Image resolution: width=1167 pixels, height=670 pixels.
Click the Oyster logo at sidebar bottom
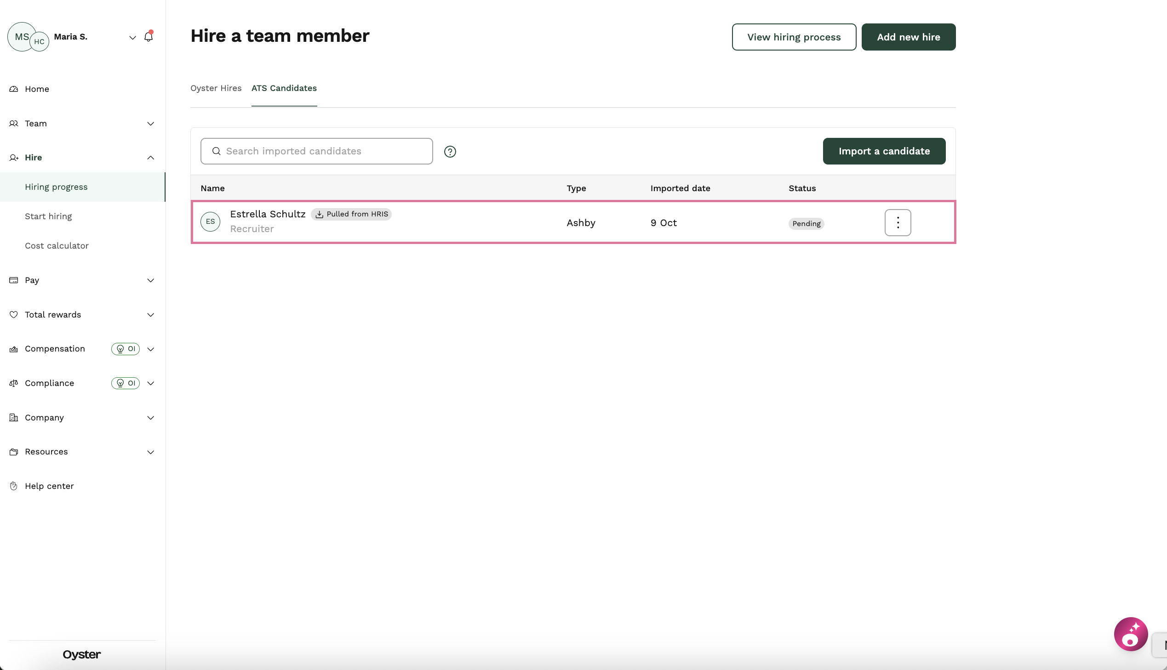coord(82,654)
